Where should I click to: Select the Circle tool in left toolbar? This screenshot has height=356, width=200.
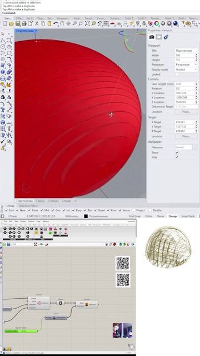tap(3, 47)
